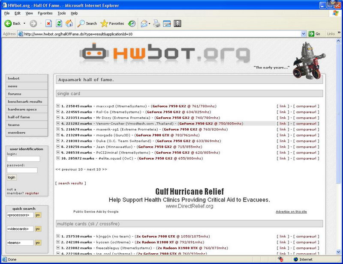
Task: Open compareurl for result 5 maverik-sg1
Action: pyautogui.click(x=306, y=129)
